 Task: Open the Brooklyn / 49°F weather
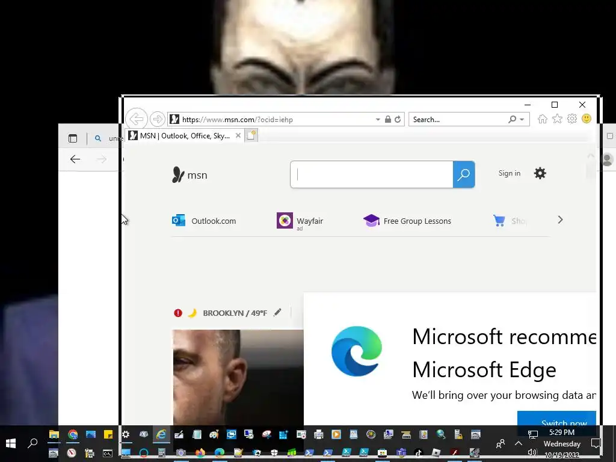tap(235, 313)
